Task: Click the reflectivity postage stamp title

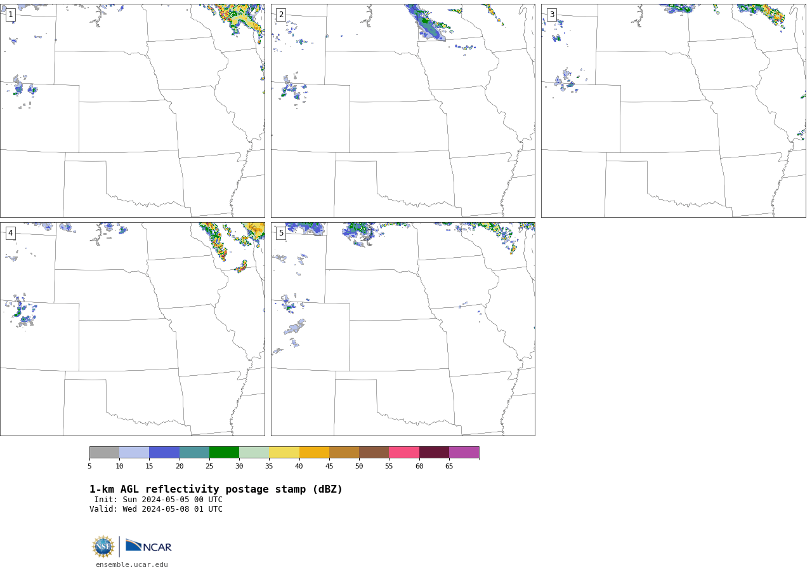Action: tap(216, 489)
